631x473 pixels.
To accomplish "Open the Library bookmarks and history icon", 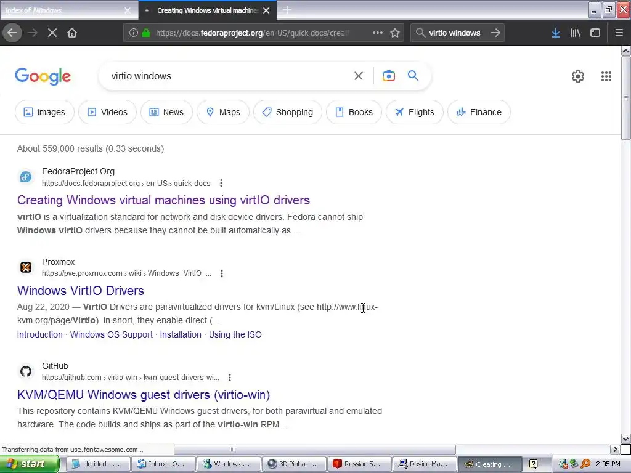I will [x=576, y=33].
